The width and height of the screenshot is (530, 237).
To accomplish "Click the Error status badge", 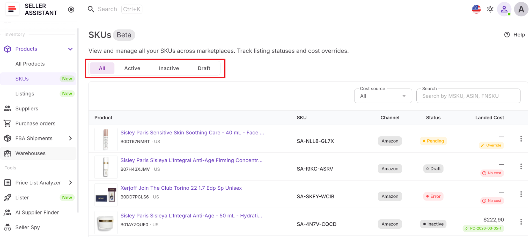I will tap(433, 196).
